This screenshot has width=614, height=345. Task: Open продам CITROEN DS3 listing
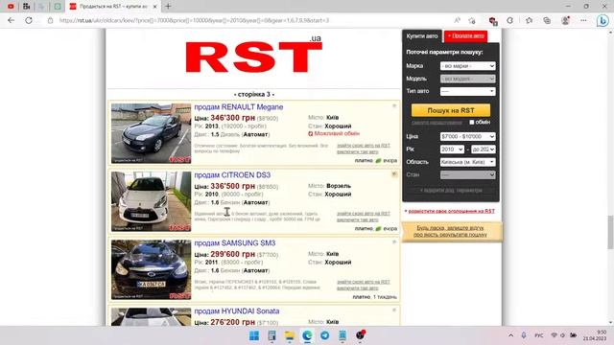(232, 174)
